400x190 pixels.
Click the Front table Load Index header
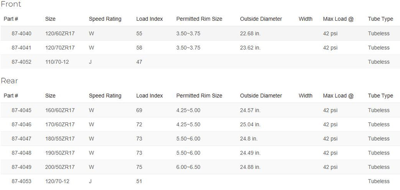click(x=150, y=19)
